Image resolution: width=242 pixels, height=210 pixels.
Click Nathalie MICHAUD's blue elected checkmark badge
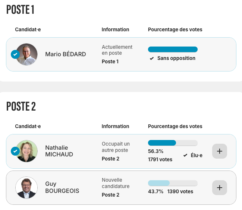click(15, 151)
